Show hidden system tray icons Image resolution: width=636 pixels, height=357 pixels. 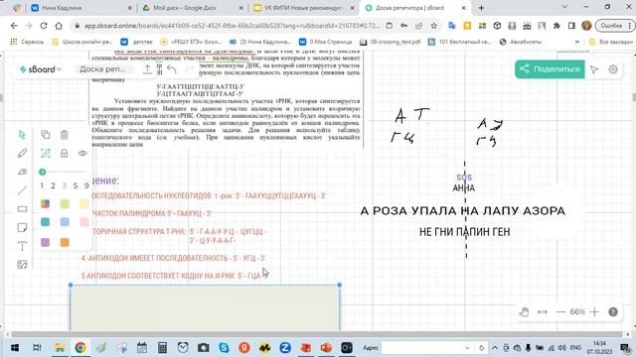tap(495, 348)
